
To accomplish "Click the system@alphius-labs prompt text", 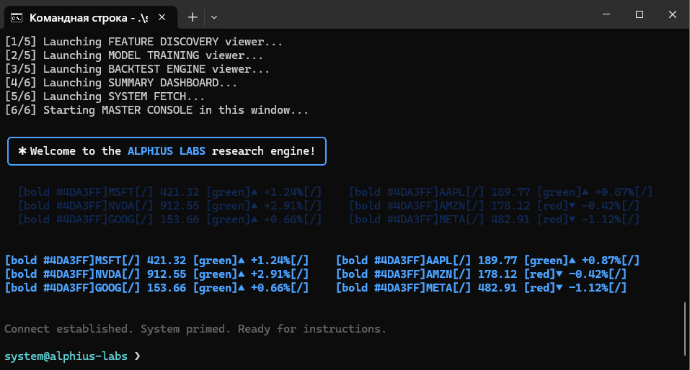I will coord(66,356).
